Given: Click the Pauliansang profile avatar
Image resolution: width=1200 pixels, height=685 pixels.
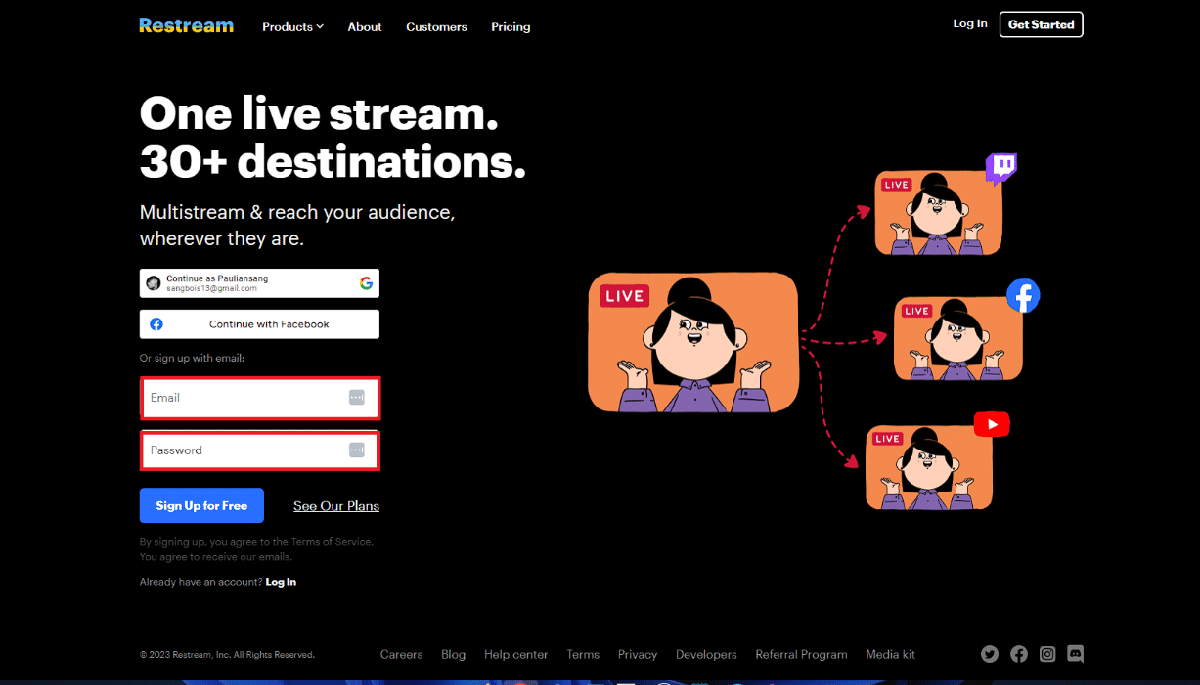Looking at the screenshot, I should [x=154, y=283].
